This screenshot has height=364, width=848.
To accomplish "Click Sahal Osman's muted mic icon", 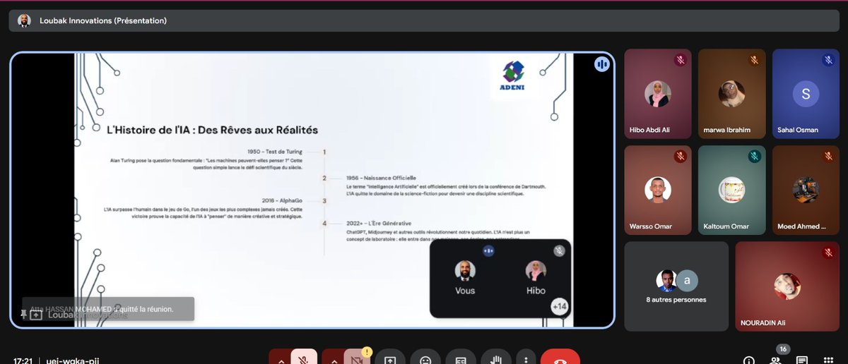I will coord(828,60).
